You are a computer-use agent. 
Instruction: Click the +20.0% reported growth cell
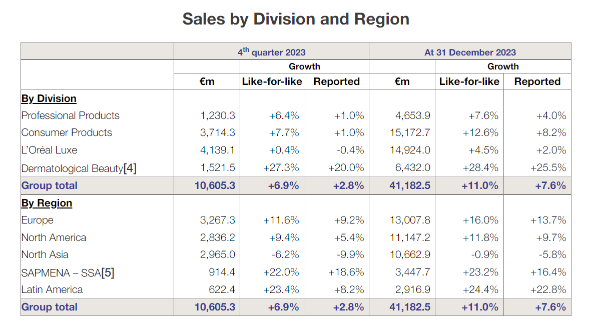pos(346,167)
